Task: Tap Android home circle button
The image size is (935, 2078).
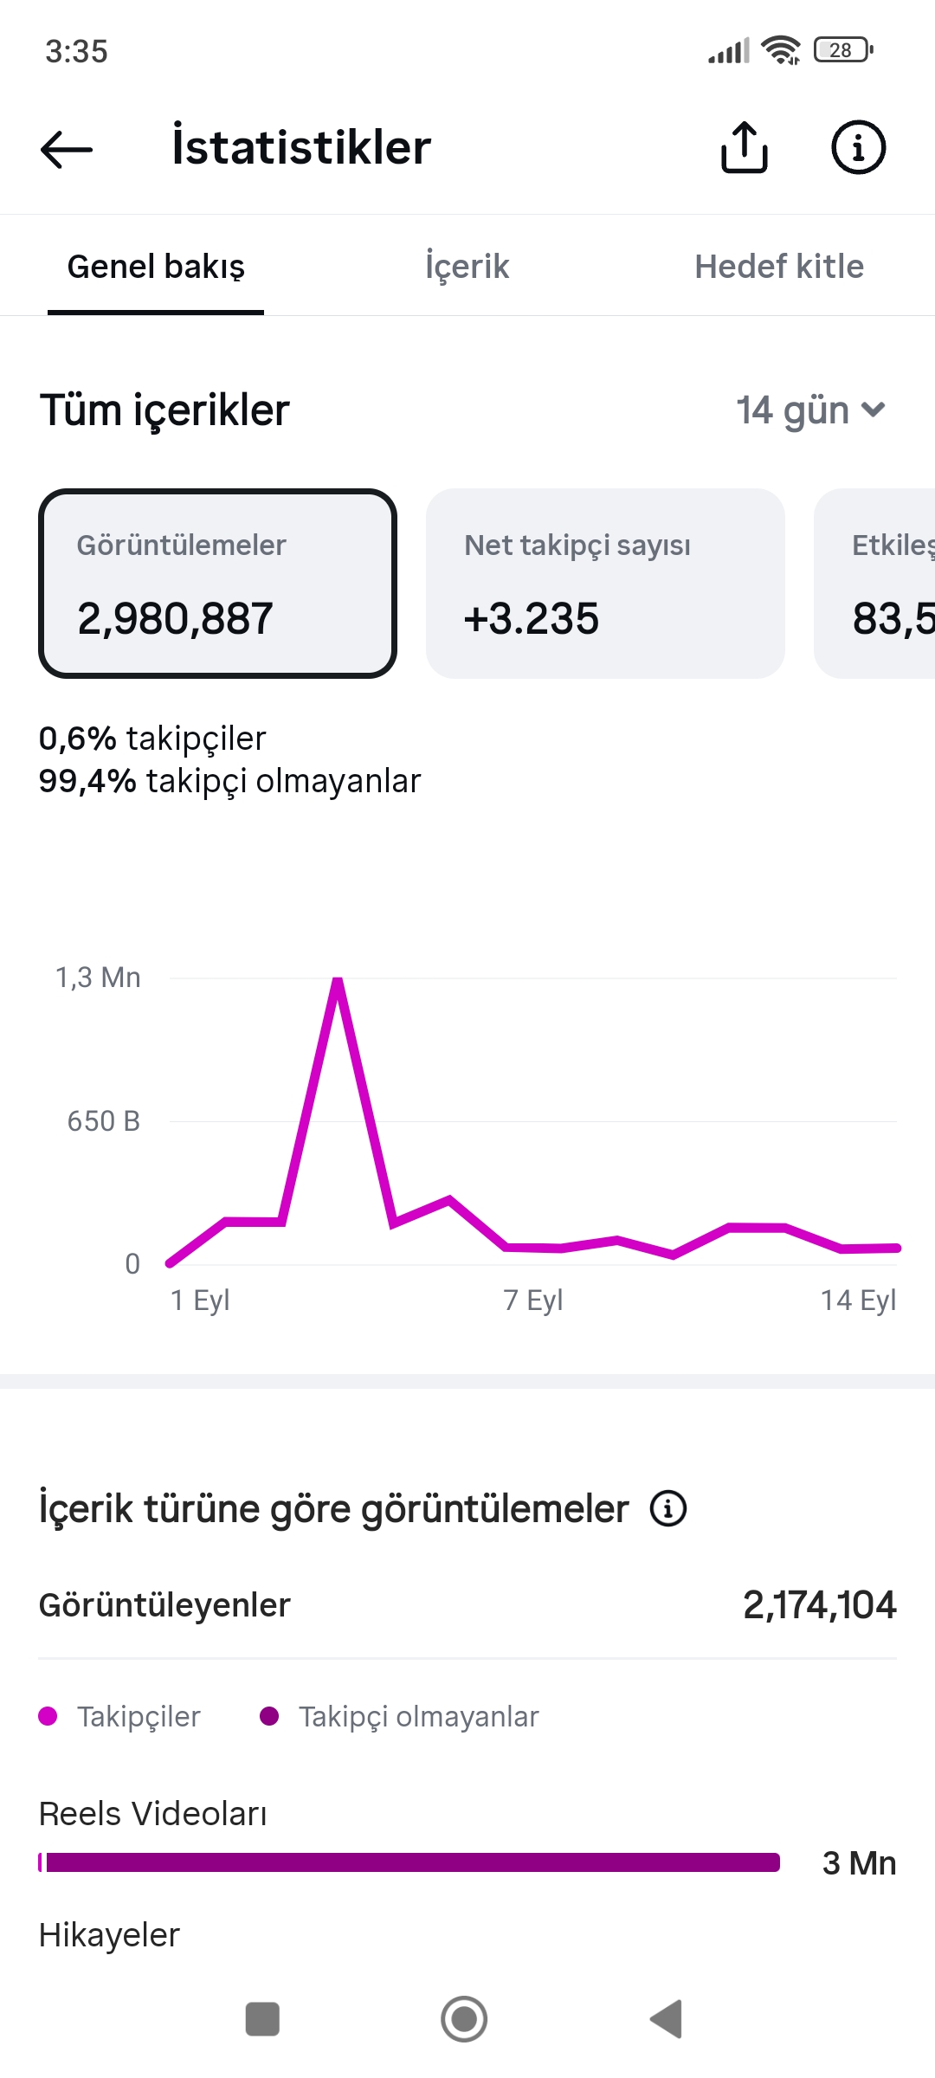Action: point(464,2019)
